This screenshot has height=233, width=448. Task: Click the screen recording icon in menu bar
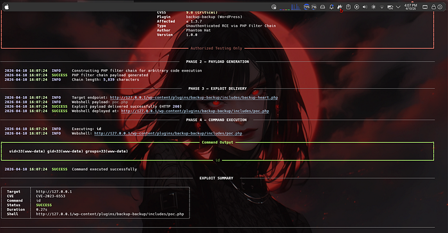(x=274, y=7)
